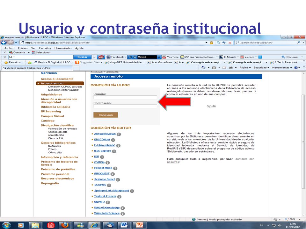Click the Help question mark icon
This screenshot has height=229, width=306.
tap(296, 67)
